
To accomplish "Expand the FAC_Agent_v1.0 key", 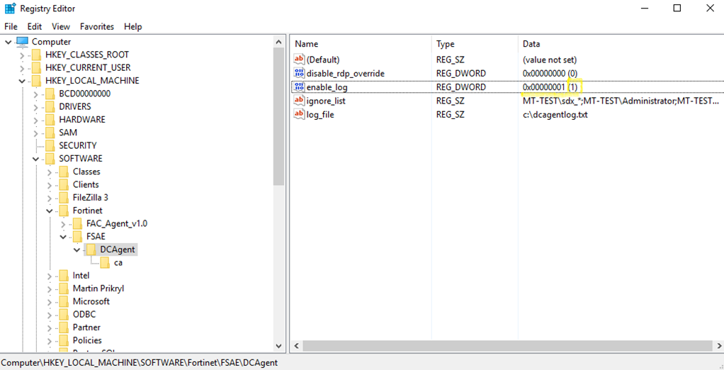I will [63, 224].
